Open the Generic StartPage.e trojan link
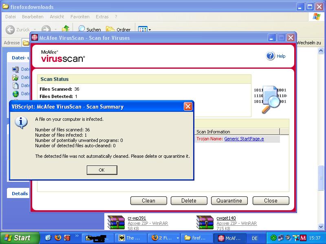 [244, 139]
